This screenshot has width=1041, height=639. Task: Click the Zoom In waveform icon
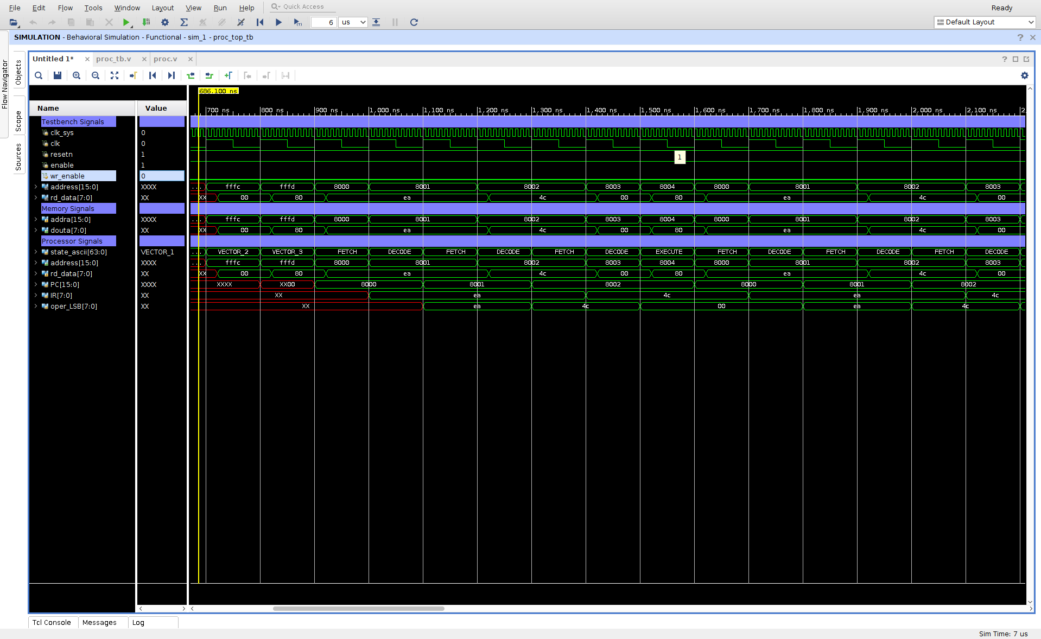[x=77, y=75]
